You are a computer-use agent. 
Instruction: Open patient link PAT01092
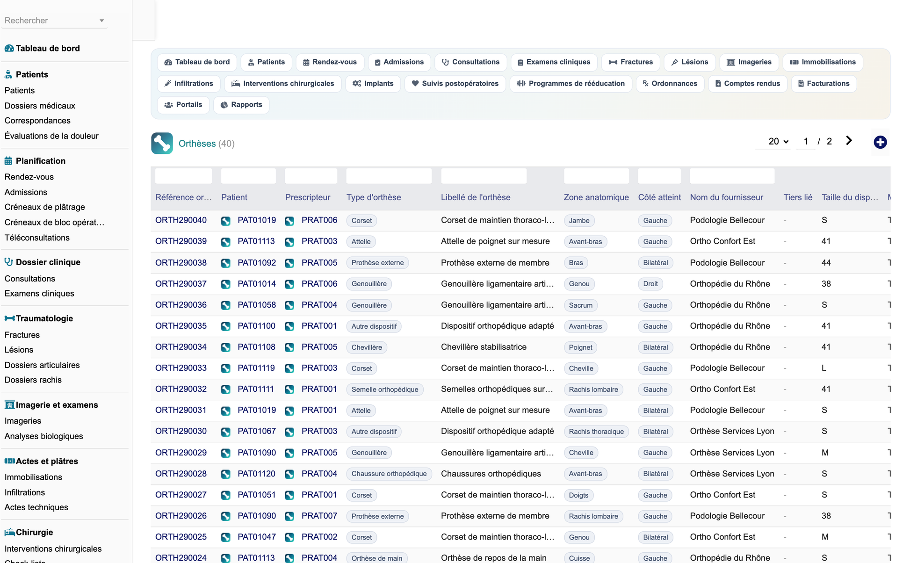click(257, 263)
